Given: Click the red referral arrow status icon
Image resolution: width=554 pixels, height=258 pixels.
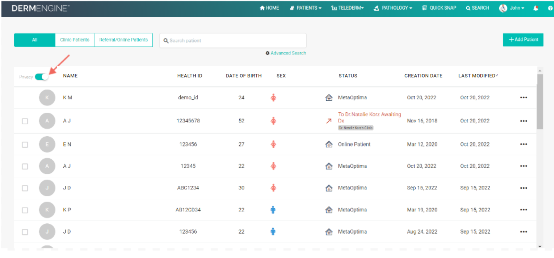Looking at the screenshot, I should point(329,121).
